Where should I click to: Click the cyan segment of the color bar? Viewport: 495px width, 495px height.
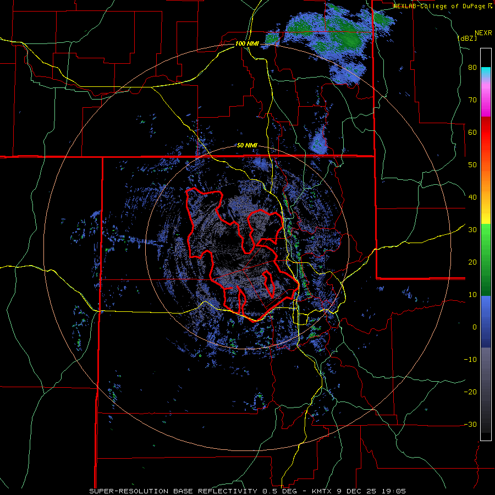point(486,72)
